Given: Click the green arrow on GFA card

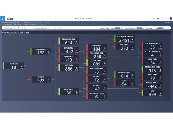Looking at the screenshot, I should click(104, 63).
